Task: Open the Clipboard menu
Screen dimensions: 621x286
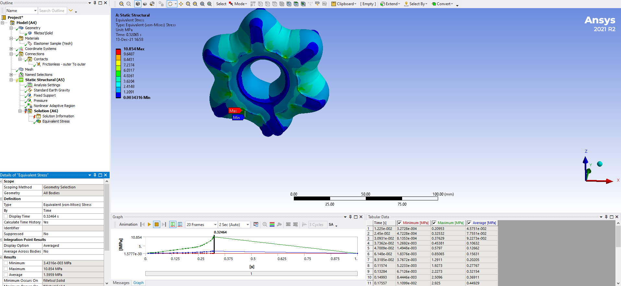Action: coord(344,4)
